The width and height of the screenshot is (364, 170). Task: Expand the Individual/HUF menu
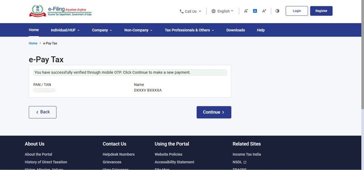[65, 30]
